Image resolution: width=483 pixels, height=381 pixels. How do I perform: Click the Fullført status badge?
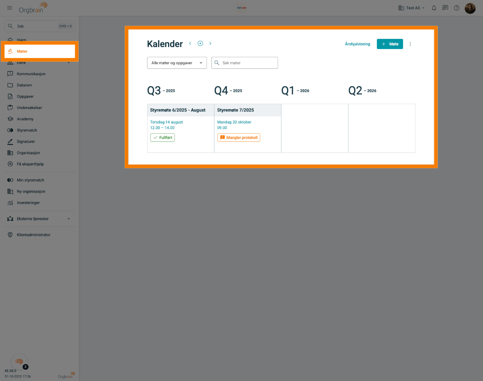tap(162, 138)
